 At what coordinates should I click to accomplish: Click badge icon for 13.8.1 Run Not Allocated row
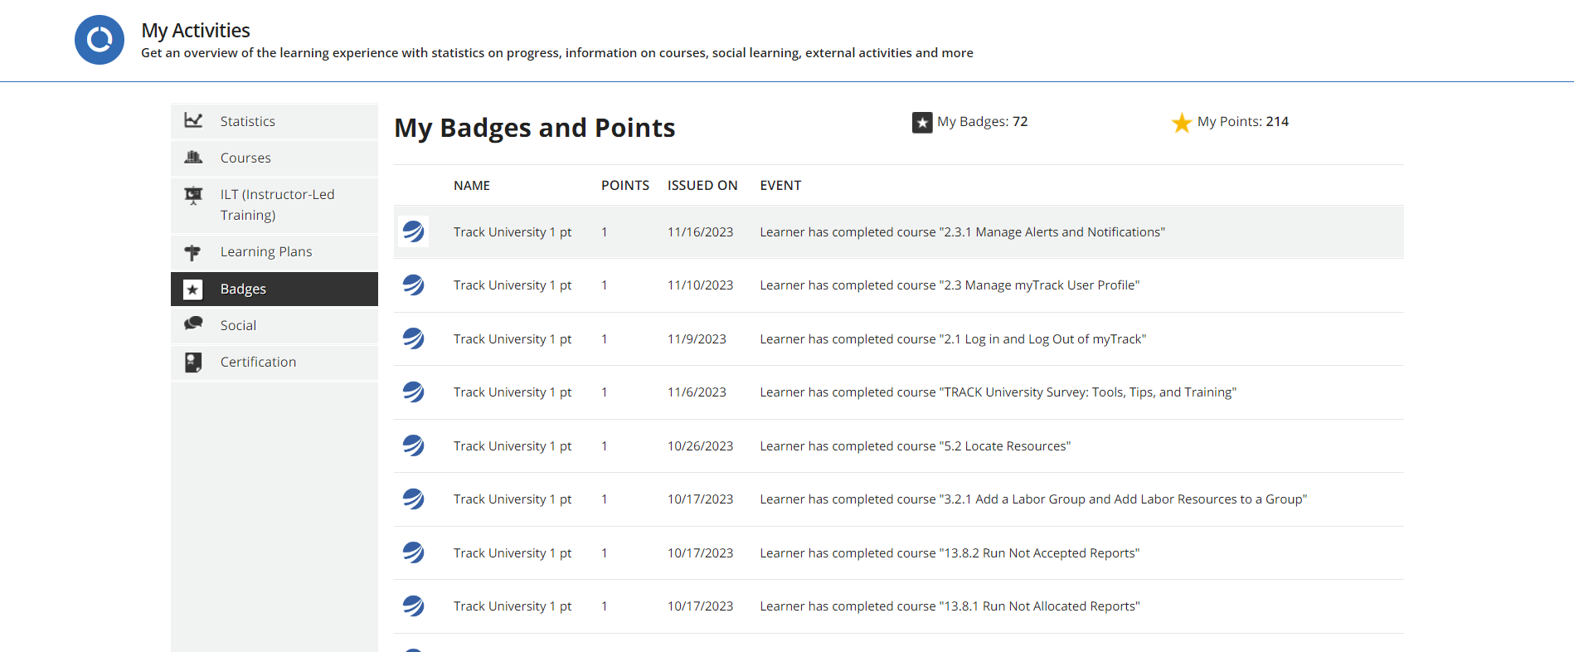(413, 606)
